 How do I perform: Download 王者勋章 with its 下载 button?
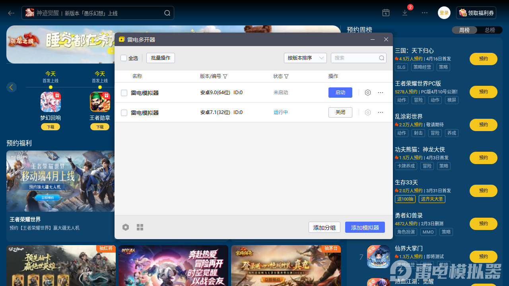click(100, 127)
